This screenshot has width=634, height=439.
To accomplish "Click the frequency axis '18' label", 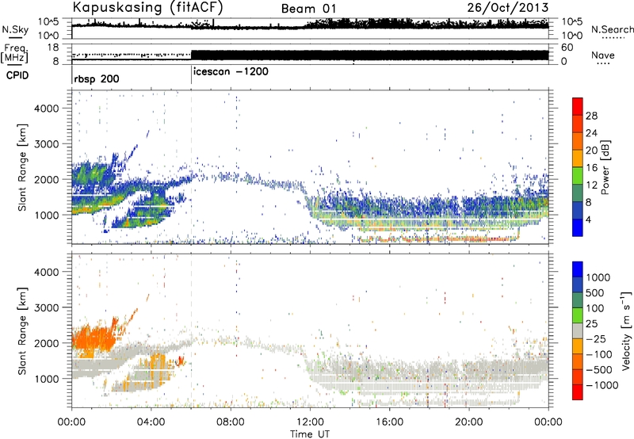I will pos(53,48).
